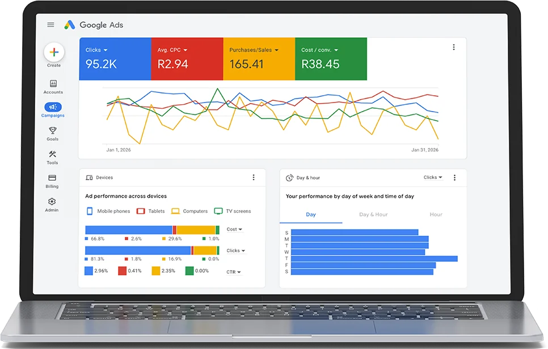
Task: Open the Cost / conv. metric dropdown
Action: click(x=331, y=59)
